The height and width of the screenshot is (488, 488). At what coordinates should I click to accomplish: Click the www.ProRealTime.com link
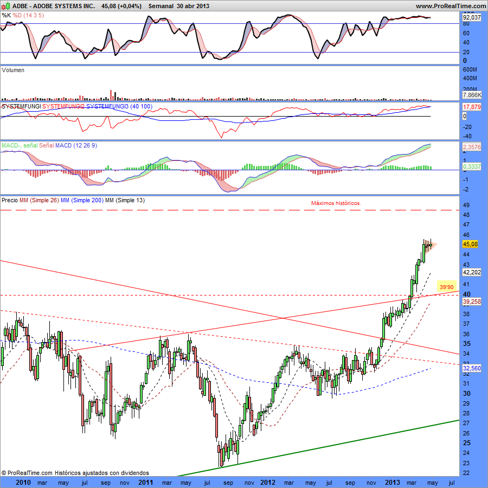[451, 6]
